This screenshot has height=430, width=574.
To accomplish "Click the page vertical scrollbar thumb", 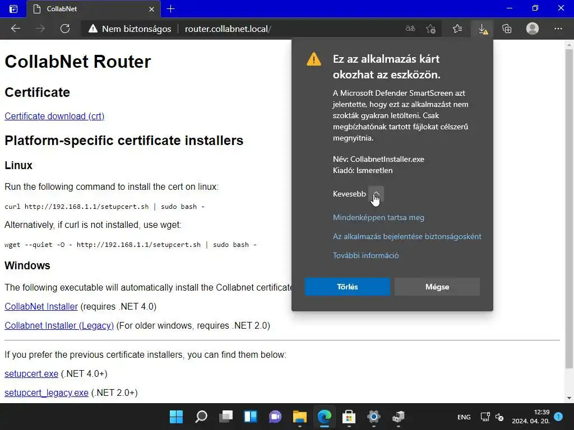I will 568,208.
